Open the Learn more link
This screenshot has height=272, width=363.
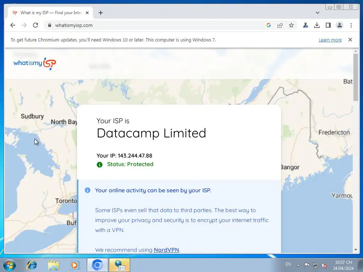[330, 40]
